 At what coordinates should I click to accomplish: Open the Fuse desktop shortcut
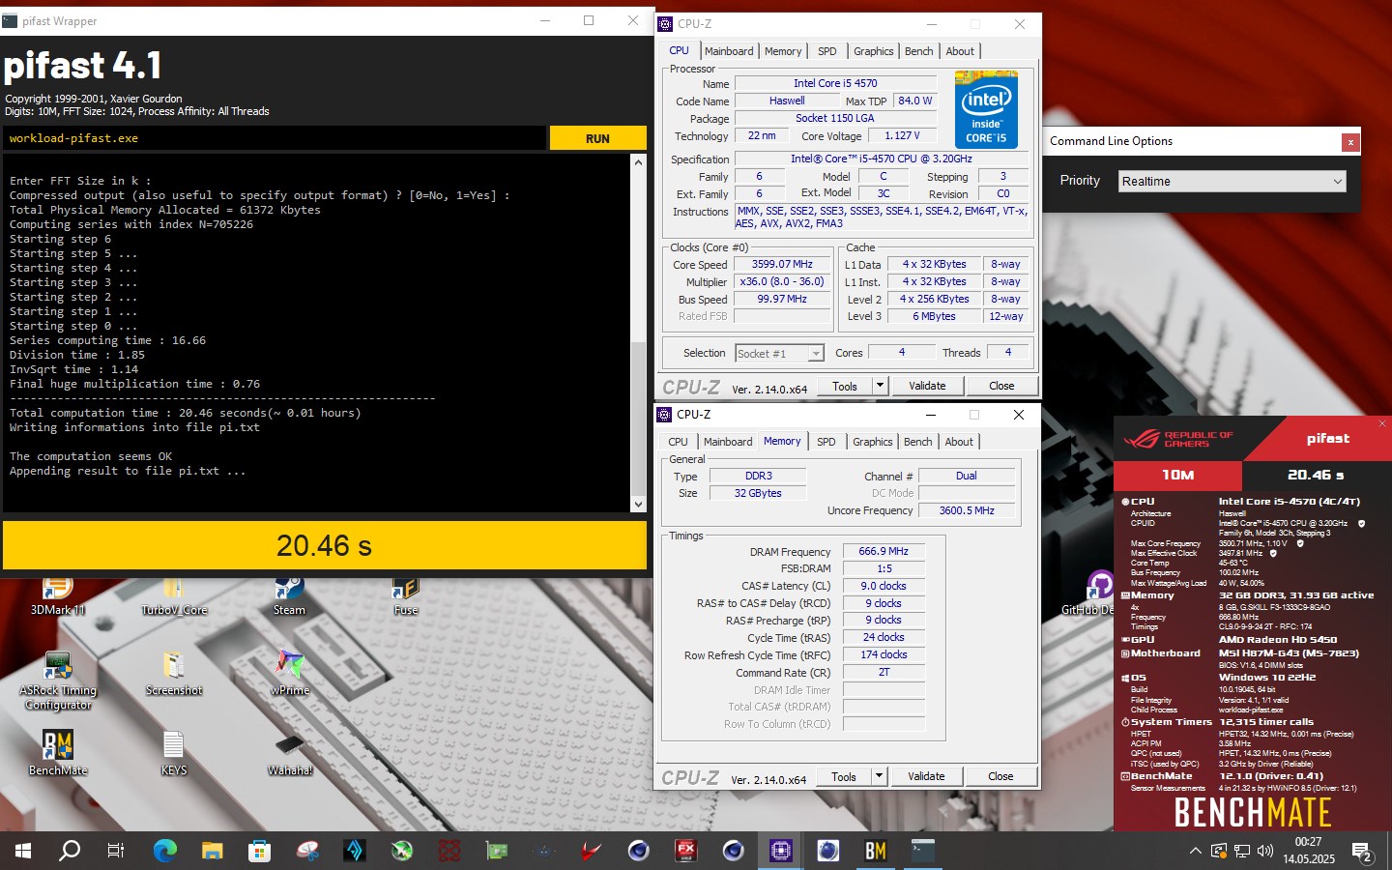406,595
